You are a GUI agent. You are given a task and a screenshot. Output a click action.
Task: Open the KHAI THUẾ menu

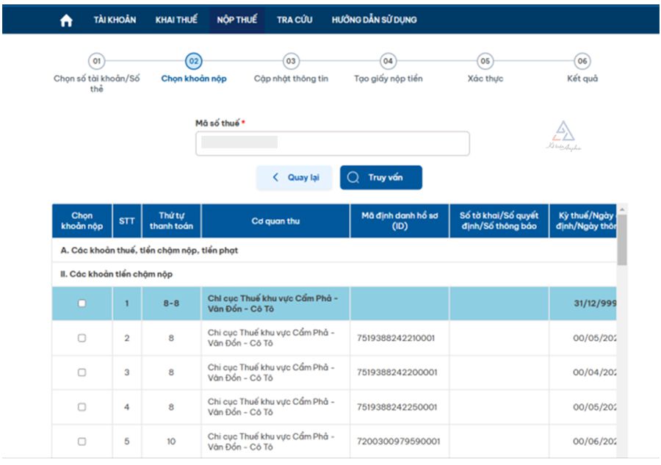(x=176, y=20)
